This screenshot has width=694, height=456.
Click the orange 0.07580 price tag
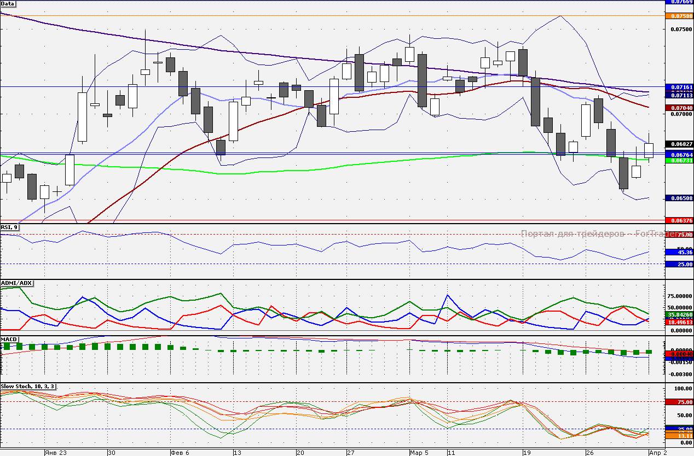pyautogui.click(x=679, y=15)
